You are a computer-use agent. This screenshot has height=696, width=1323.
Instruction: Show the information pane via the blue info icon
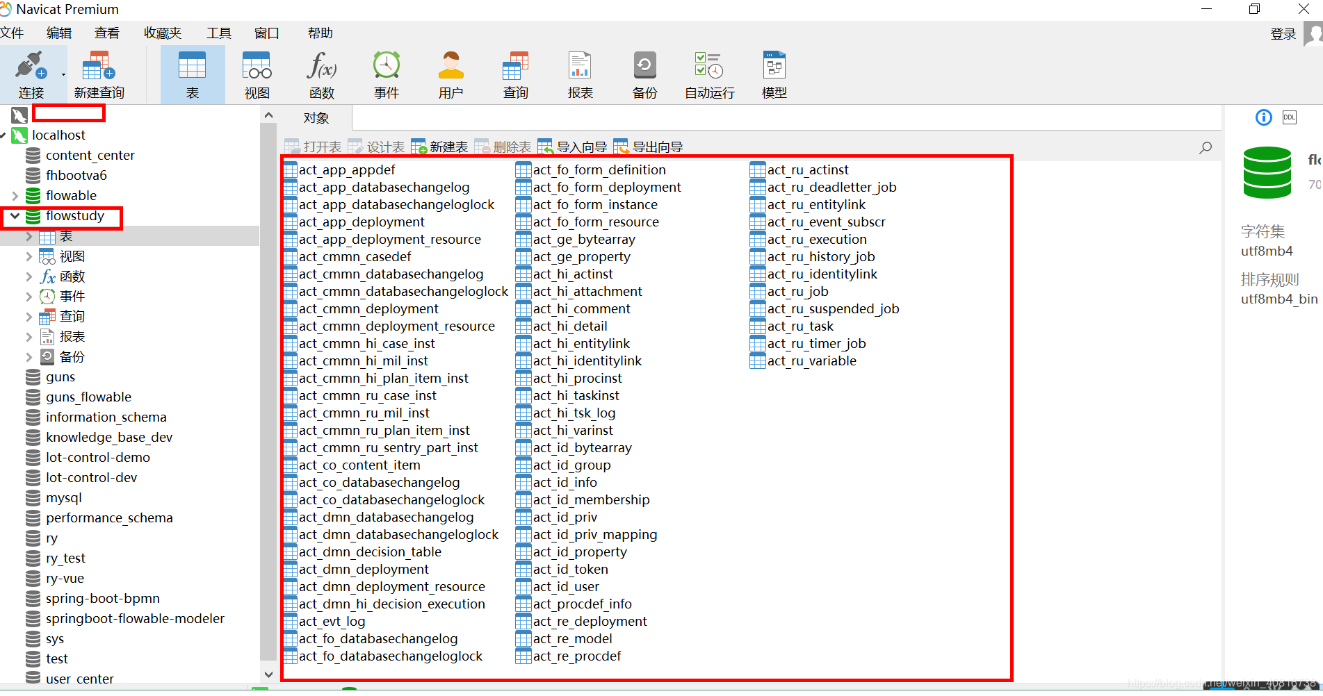coord(1264,117)
